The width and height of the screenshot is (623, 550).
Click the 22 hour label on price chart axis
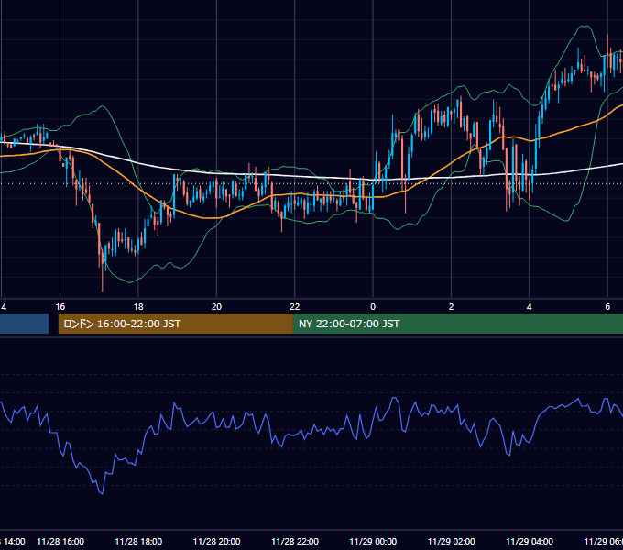[x=295, y=307]
